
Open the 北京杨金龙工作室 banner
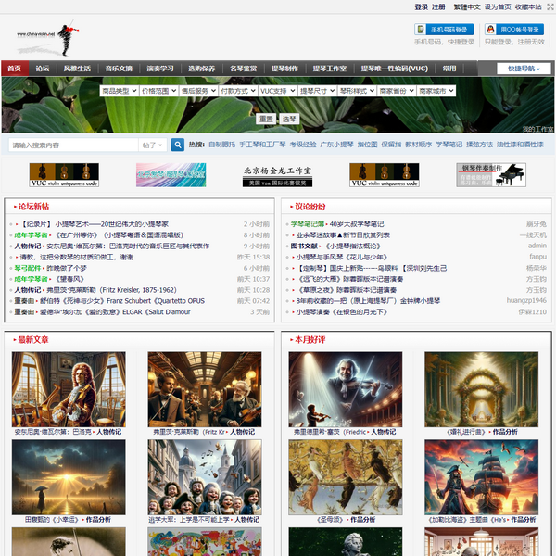pos(277,174)
